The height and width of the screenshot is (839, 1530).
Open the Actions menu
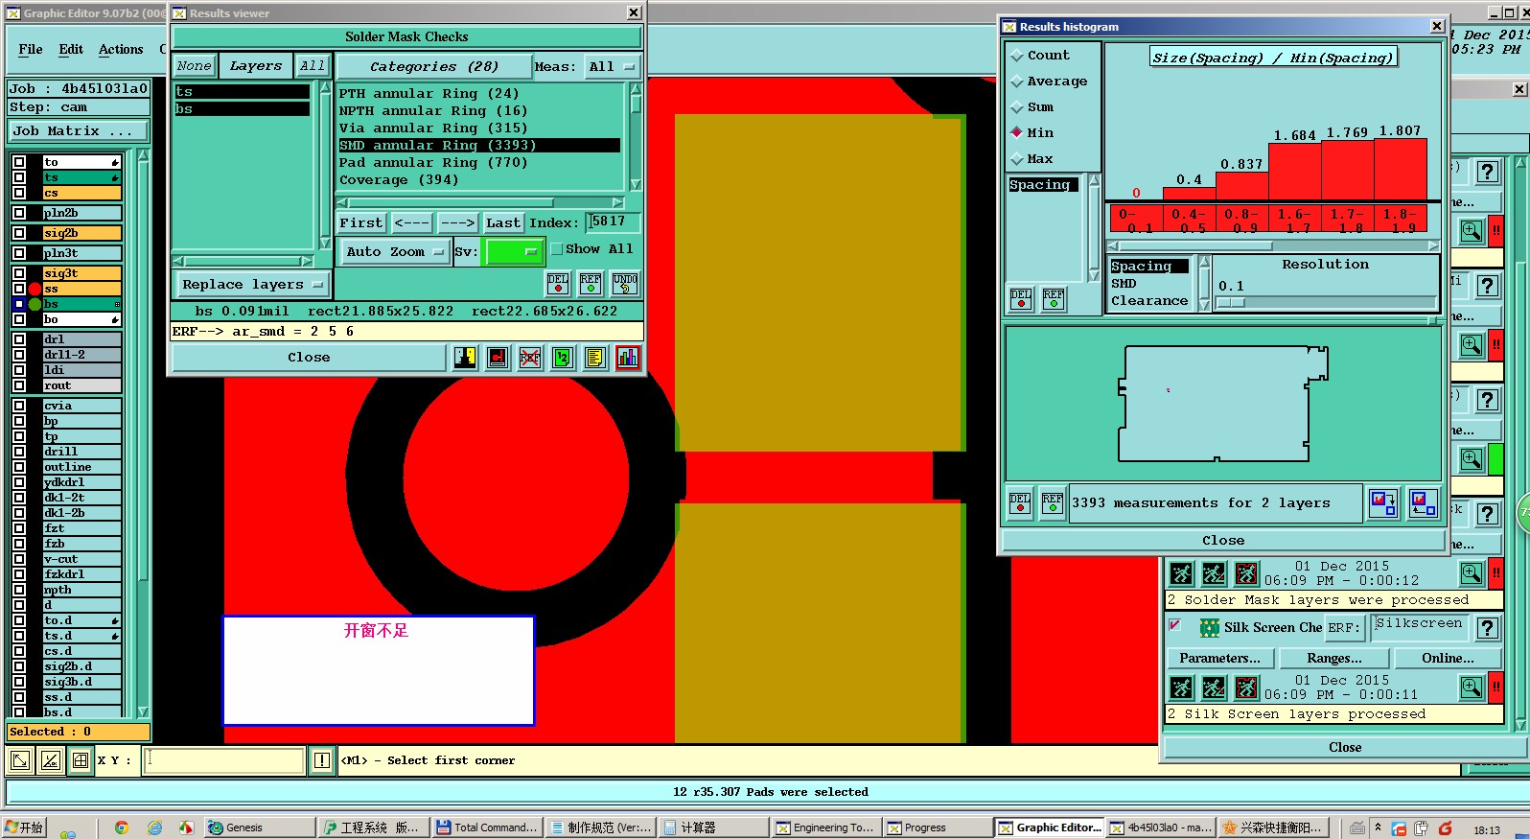(121, 49)
